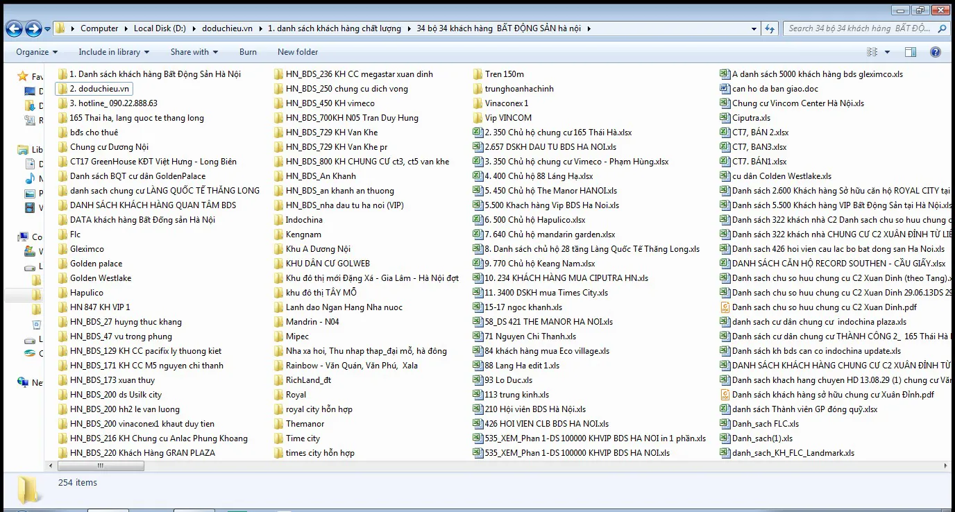Expand the breadcrumb arrow after doduchieu.vn

[260, 28]
